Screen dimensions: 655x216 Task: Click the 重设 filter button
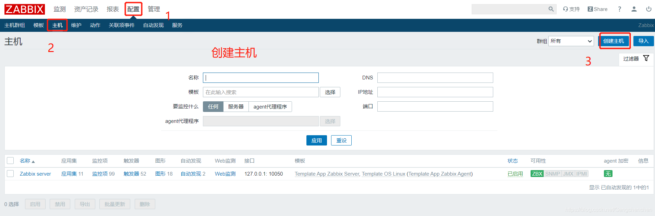tap(341, 140)
